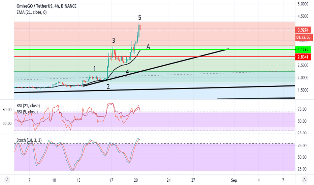
Task: Select the wave label 5
Action: pyautogui.click(x=139, y=18)
